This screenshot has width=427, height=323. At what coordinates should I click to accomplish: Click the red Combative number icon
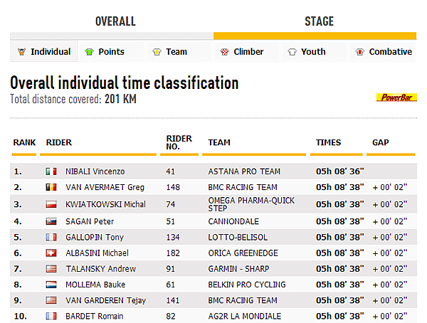(359, 52)
